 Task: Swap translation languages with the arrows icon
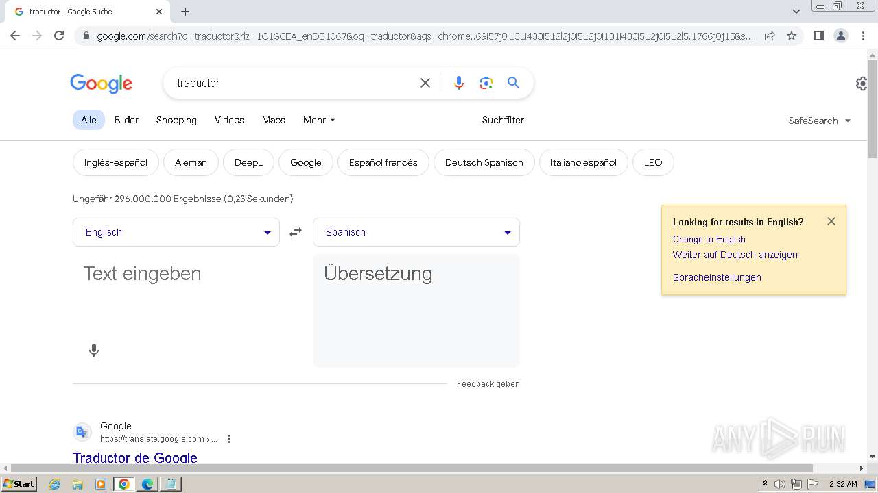296,232
